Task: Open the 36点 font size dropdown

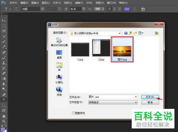Action: [x=84, y=9]
